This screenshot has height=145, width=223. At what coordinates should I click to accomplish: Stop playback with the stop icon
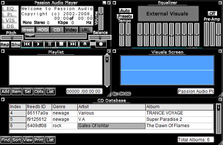coord(61,44)
